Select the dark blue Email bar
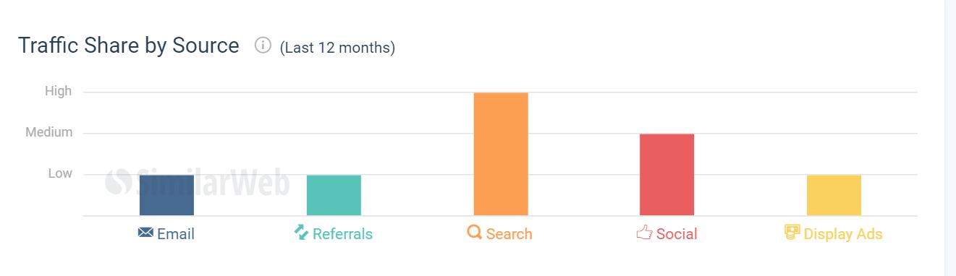Image resolution: width=956 pixels, height=276 pixels. pos(166,195)
